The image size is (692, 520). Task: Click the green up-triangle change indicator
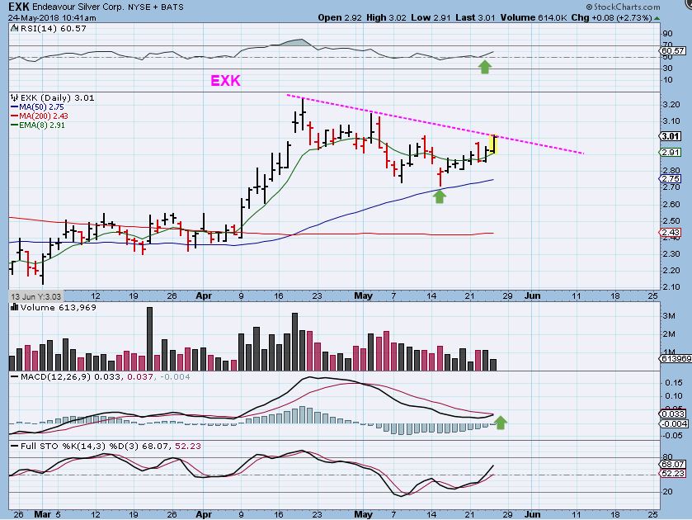pos(657,18)
